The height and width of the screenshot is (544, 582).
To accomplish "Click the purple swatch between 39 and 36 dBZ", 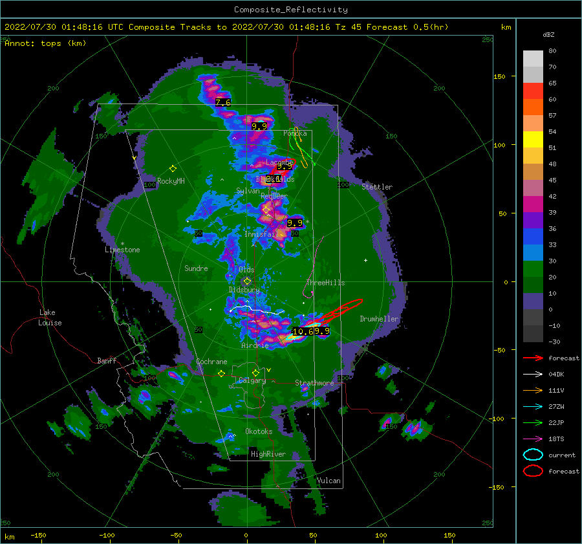I will (533, 221).
